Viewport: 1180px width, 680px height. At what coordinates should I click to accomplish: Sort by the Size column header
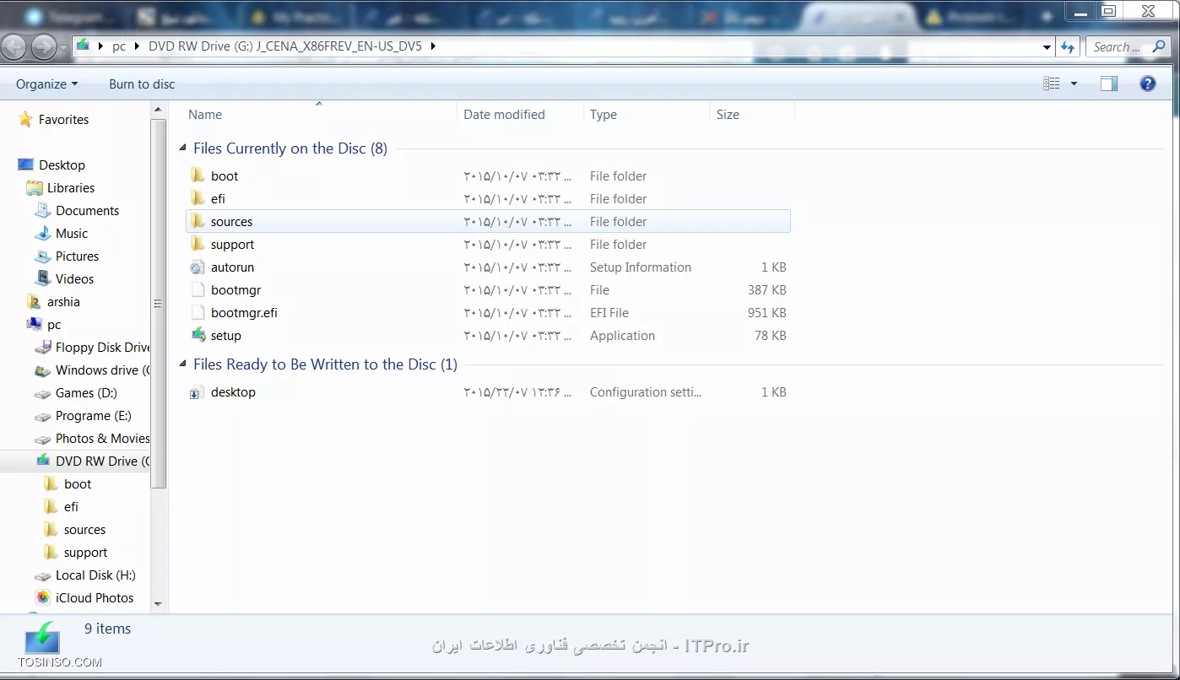728,115
